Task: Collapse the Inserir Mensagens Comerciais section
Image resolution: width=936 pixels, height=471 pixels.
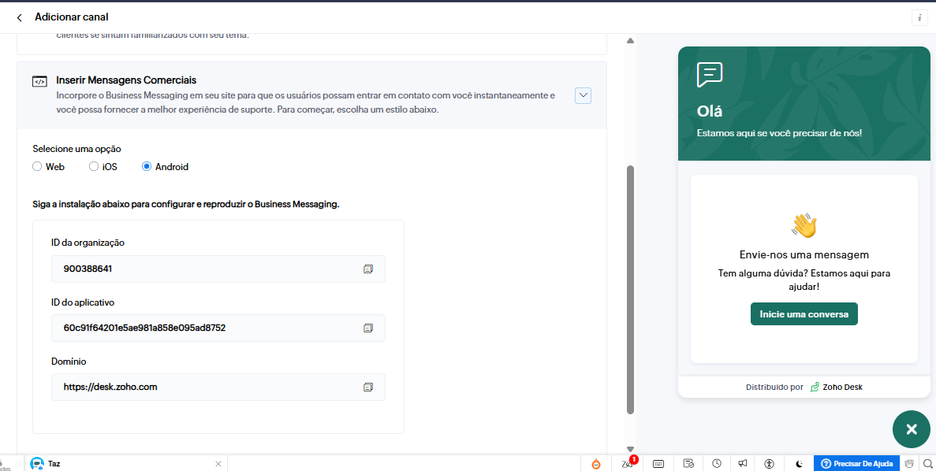Action: [583, 95]
